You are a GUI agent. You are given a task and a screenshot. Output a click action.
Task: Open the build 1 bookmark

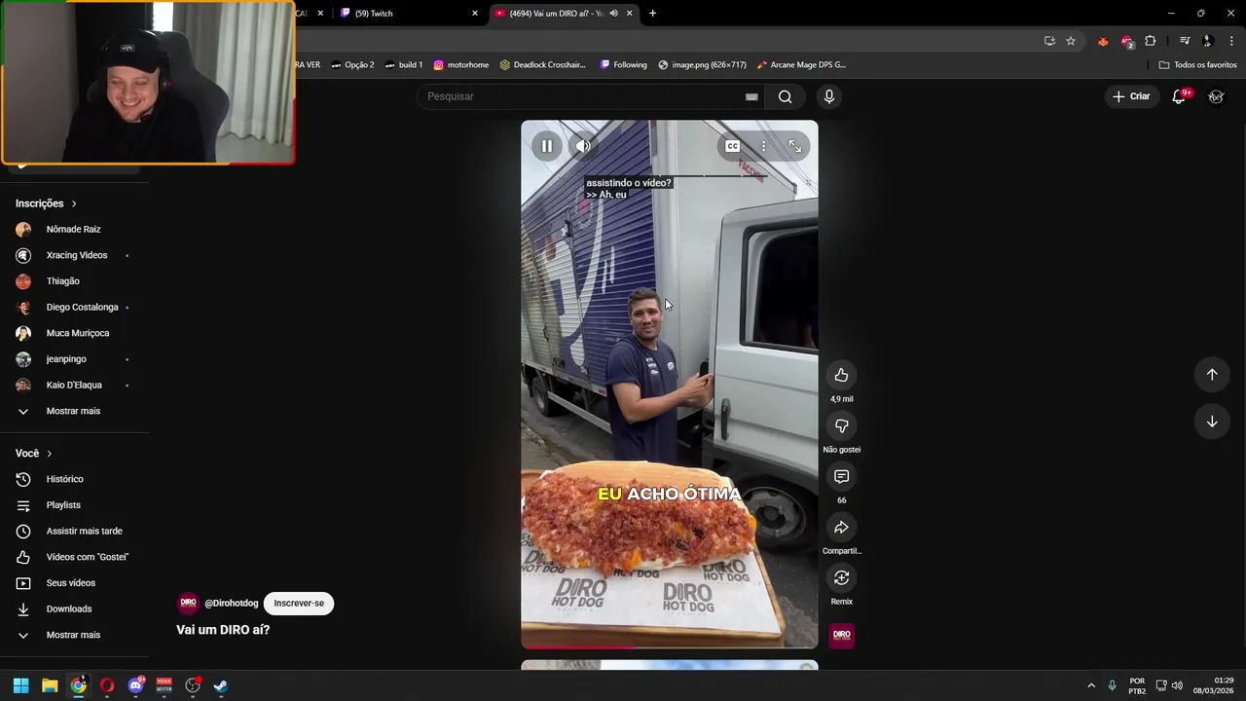pos(403,65)
